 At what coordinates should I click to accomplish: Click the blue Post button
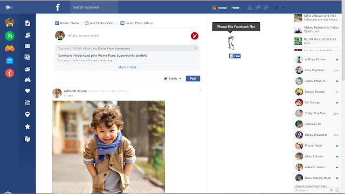point(193,79)
